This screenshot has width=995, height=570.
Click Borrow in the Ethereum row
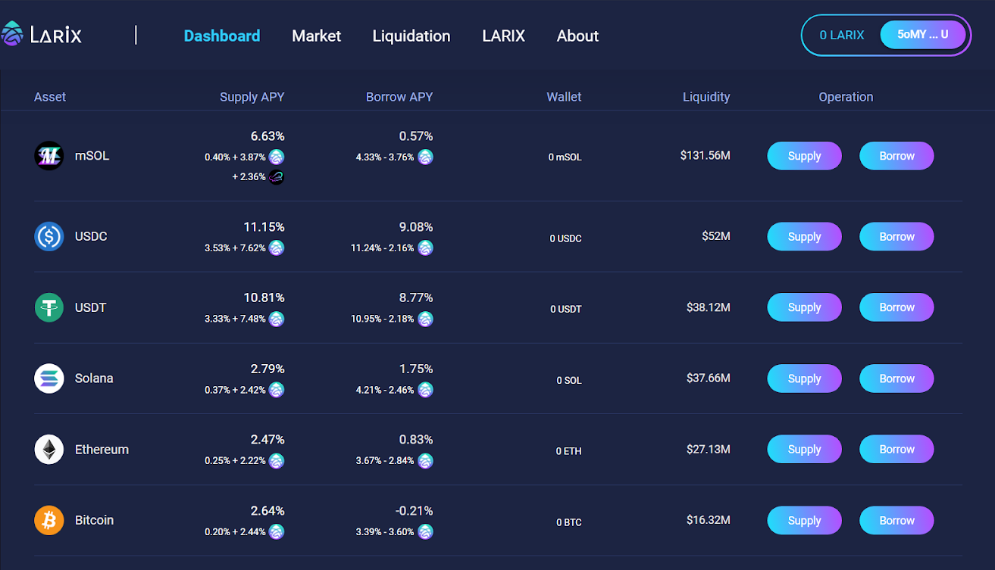pos(896,450)
